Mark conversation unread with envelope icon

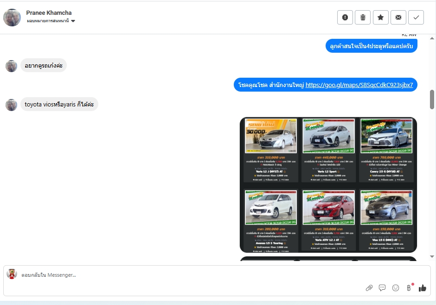coord(398,18)
